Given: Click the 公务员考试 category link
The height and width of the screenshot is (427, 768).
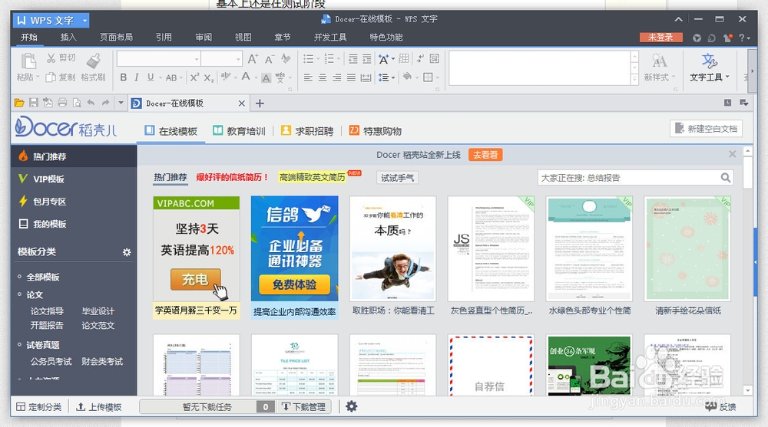Looking at the screenshot, I should click(51, 362).
